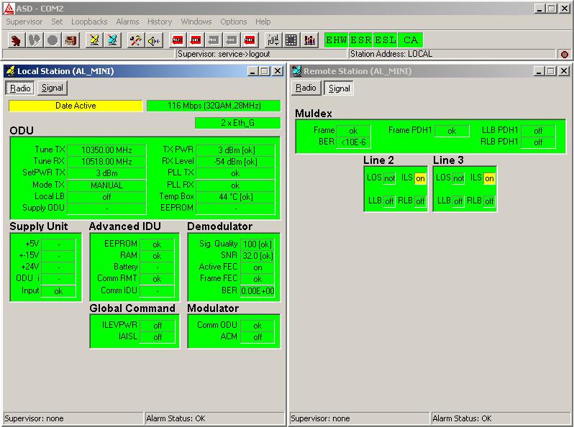Open the Alarms menu
574x427 pixels.
point(127,22)
